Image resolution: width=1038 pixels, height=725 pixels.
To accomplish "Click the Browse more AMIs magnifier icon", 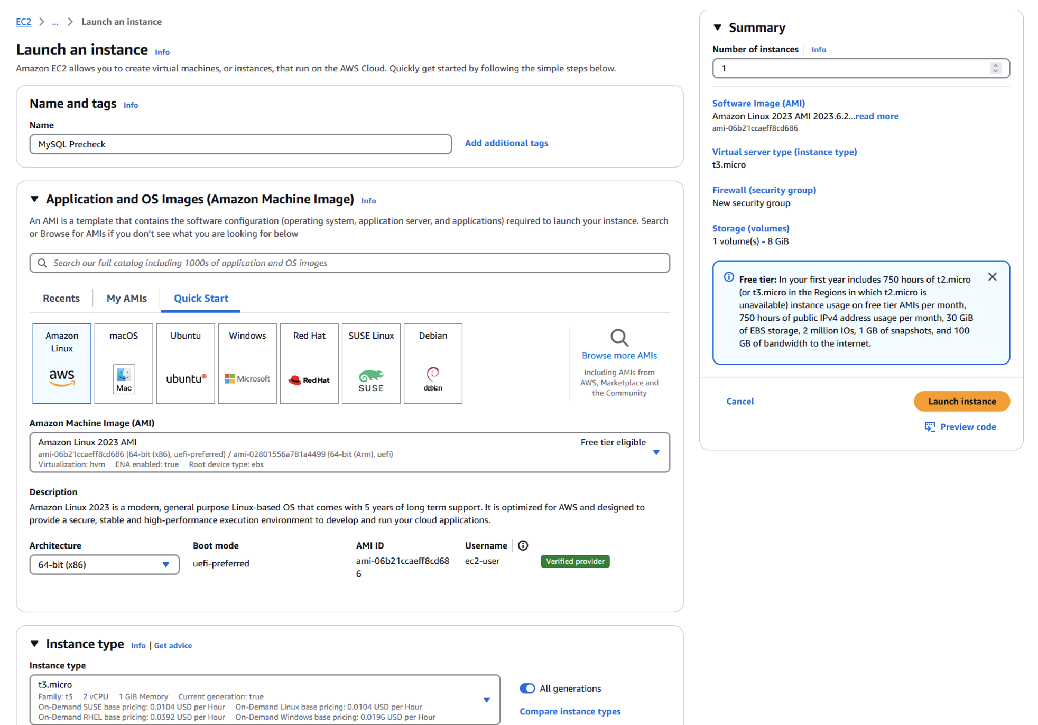I will (619, 337).
